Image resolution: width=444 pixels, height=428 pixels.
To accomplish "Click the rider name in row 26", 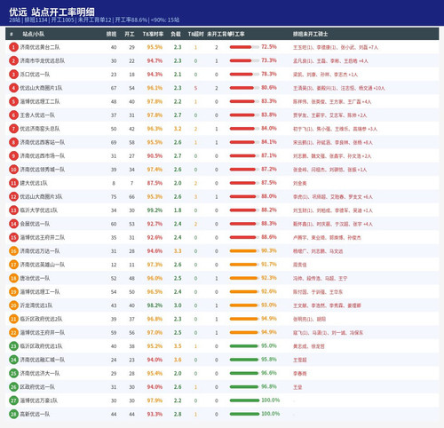I will pyautogui.click(x=297, y=387).
